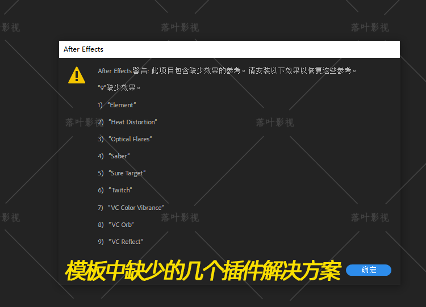Select the "Twitch" missing effect entry
426x307 pixels.
click(x=115, y=190)
